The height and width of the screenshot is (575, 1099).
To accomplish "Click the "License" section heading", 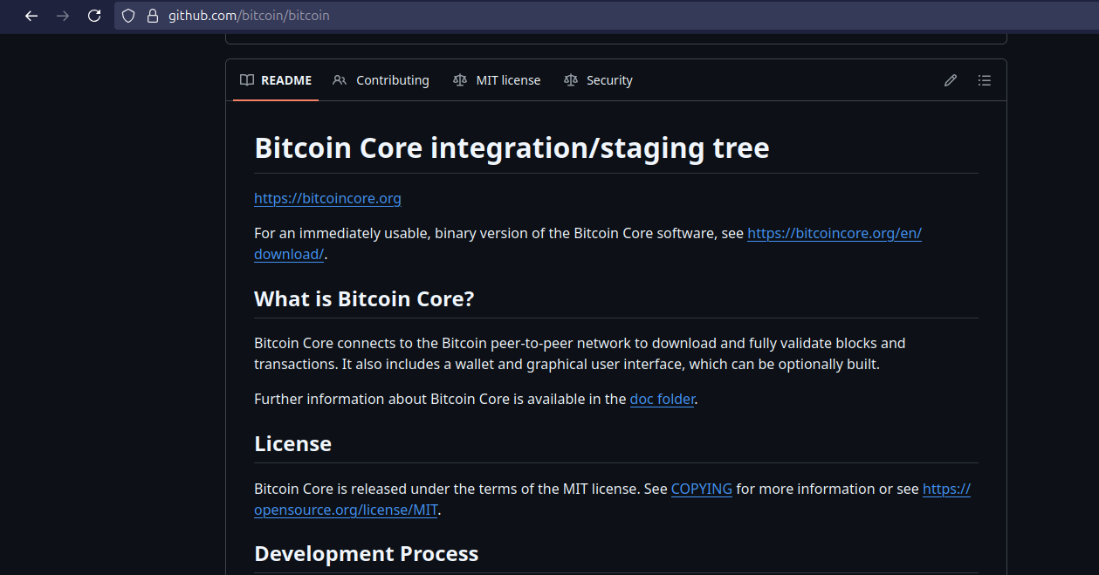I will point(292,443).
